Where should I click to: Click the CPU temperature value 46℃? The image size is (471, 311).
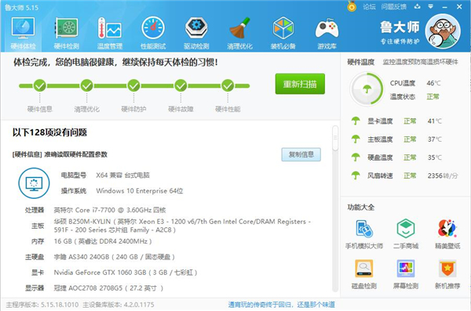(433, 83)
